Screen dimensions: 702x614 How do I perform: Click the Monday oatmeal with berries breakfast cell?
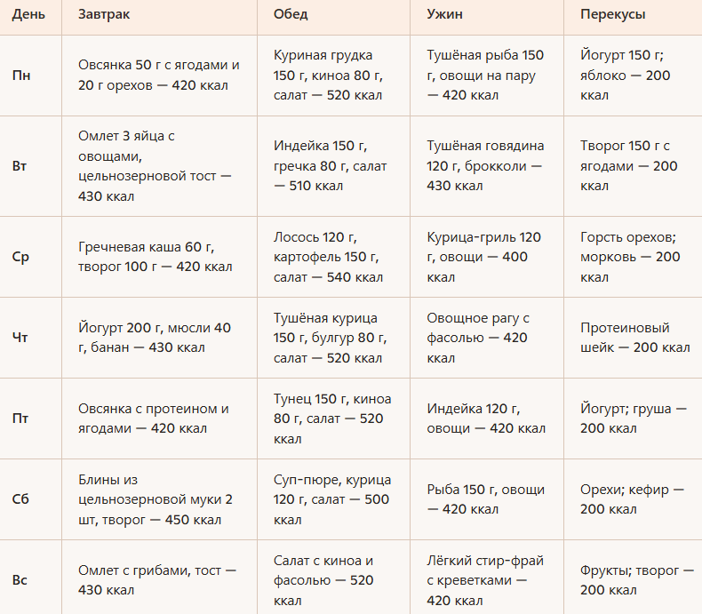[159, 76]
